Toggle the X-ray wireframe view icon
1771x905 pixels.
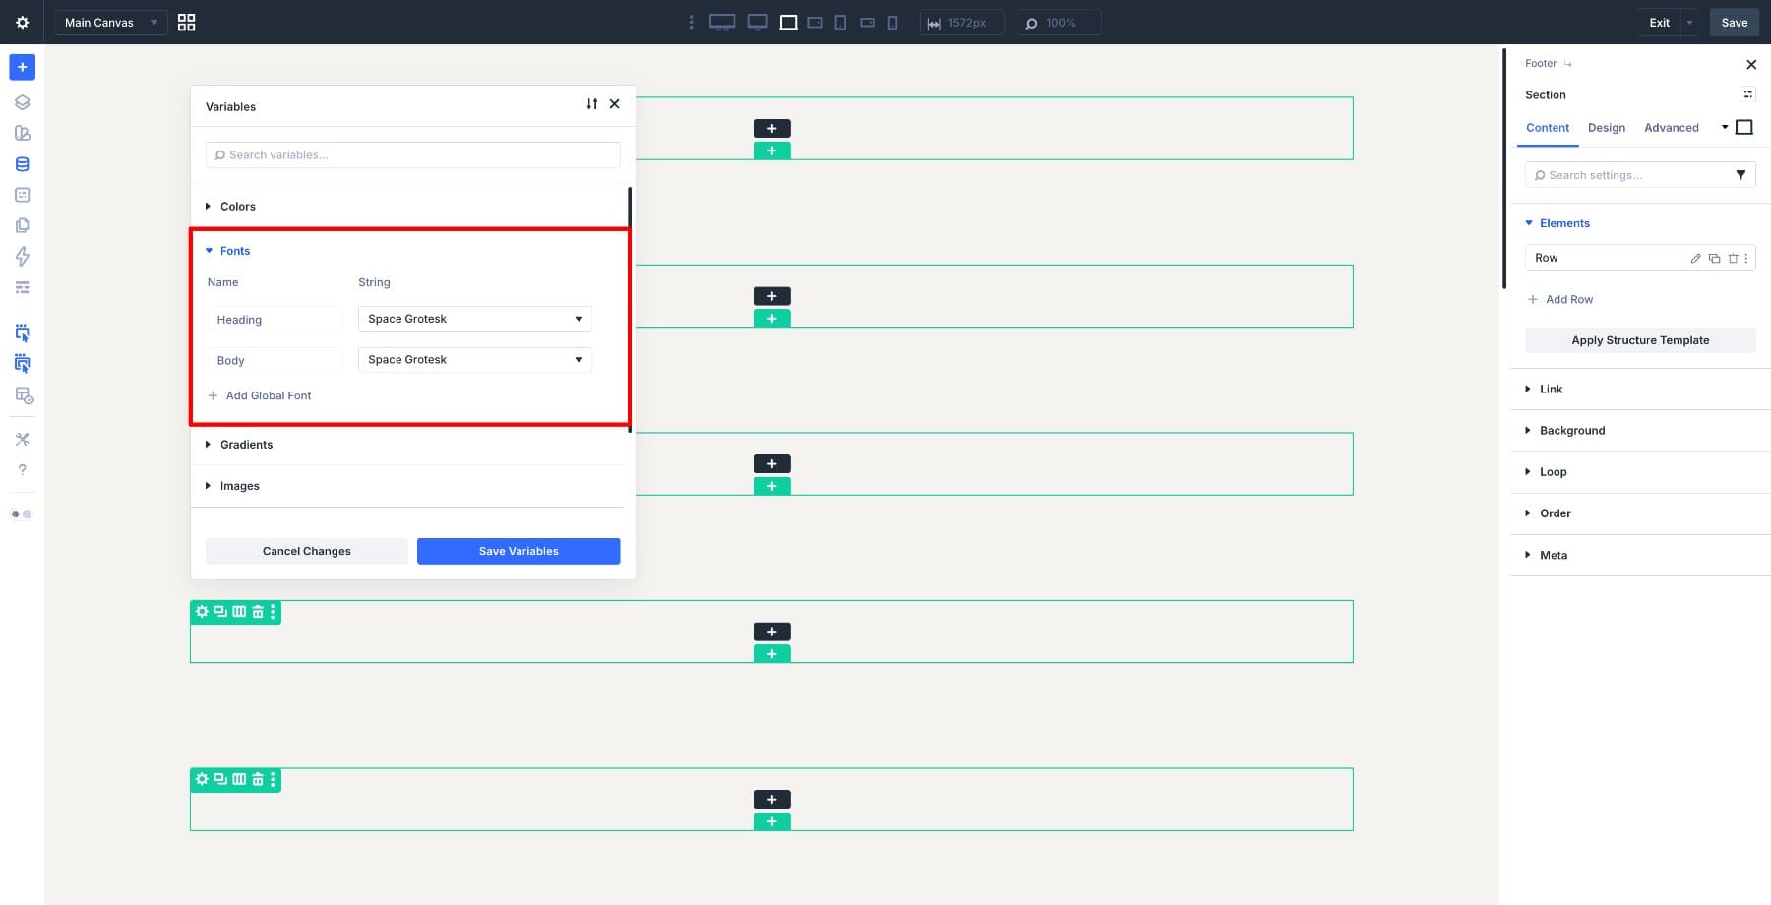(x=24, y=395)
